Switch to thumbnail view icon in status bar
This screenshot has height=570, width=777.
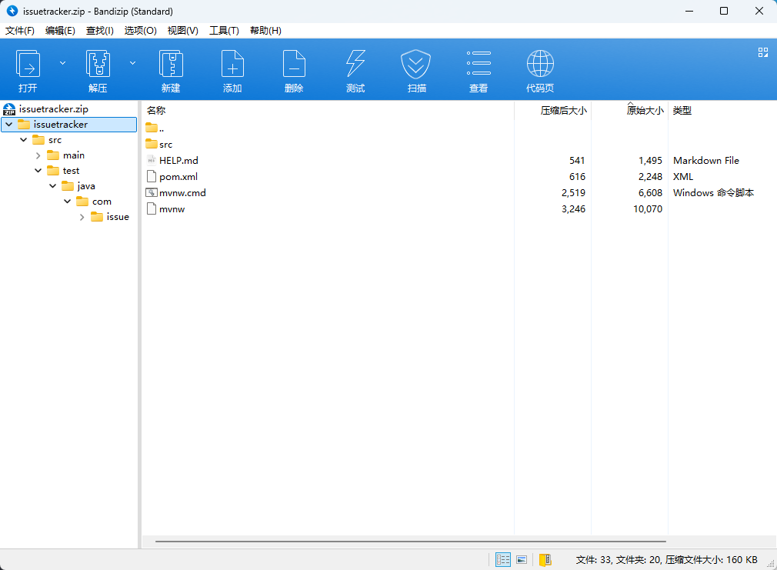click(x=522, y=559)
